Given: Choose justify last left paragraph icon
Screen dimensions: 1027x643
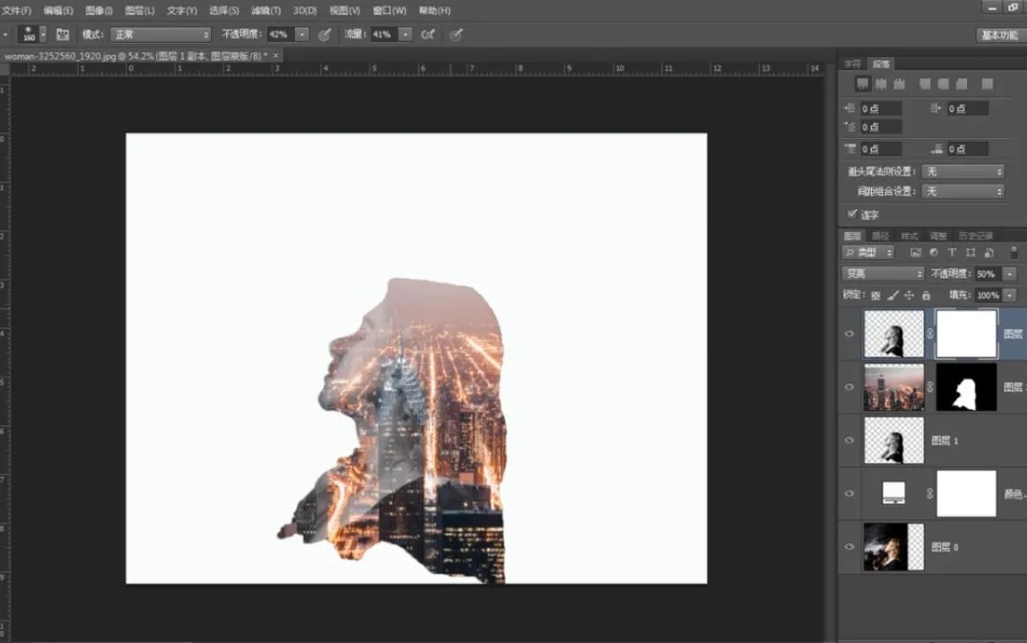Looking at the screenshot, I should point(925,84).
